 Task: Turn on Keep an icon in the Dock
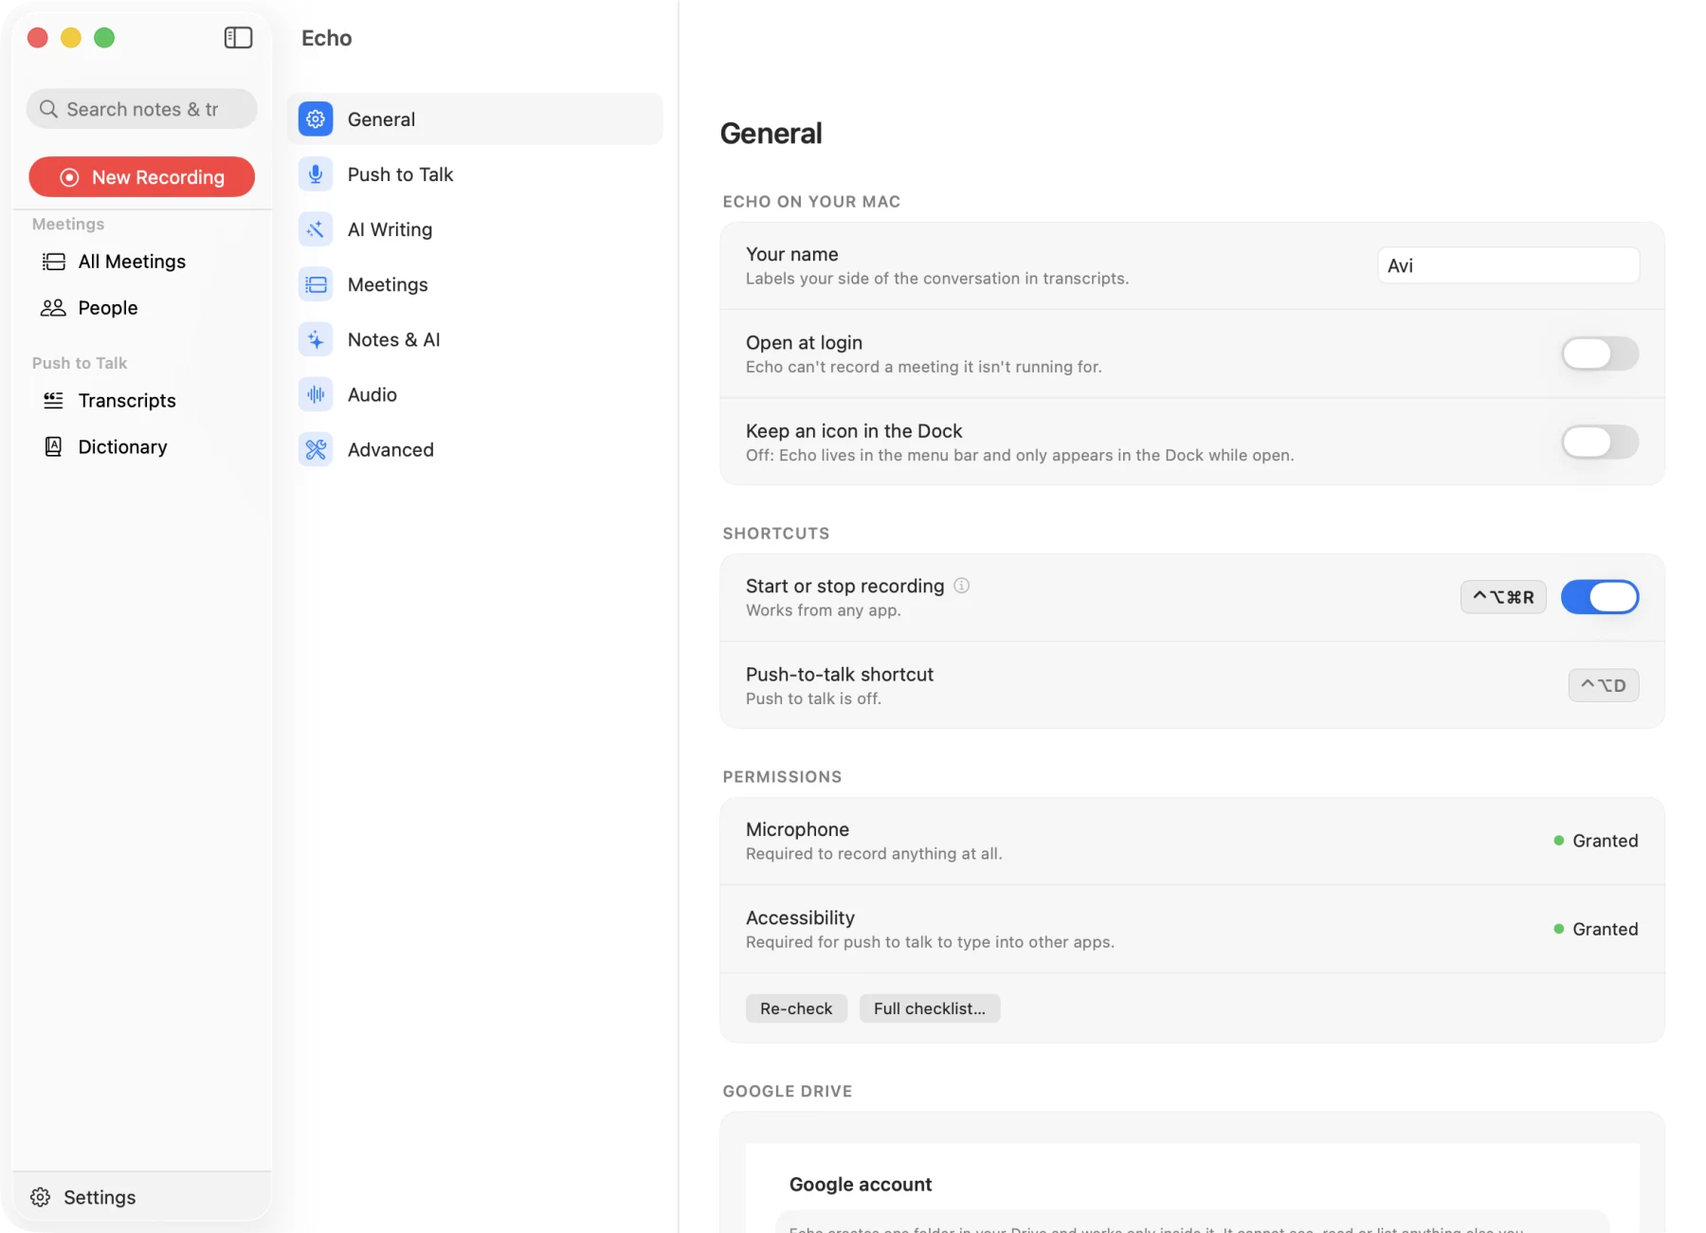click(x=1600, y=442)
